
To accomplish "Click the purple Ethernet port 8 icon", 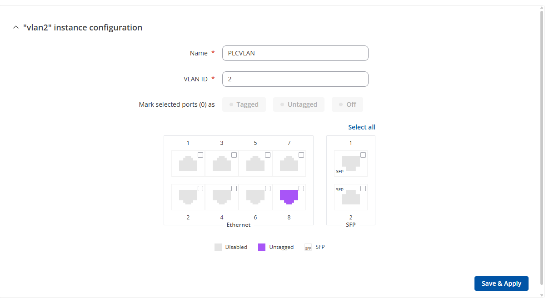I will pyautogui.click(x=289, y=196).
